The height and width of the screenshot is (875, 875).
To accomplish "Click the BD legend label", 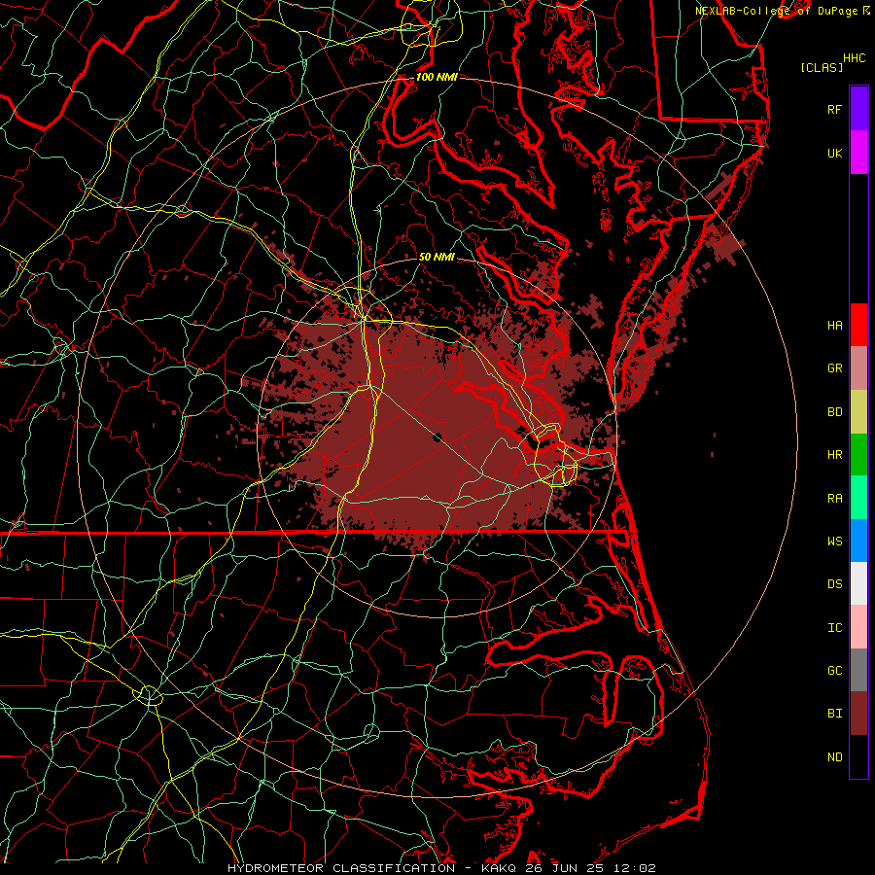I will pos(834,412).
